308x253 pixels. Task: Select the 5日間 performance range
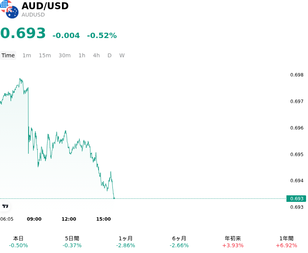pos(72,242)
